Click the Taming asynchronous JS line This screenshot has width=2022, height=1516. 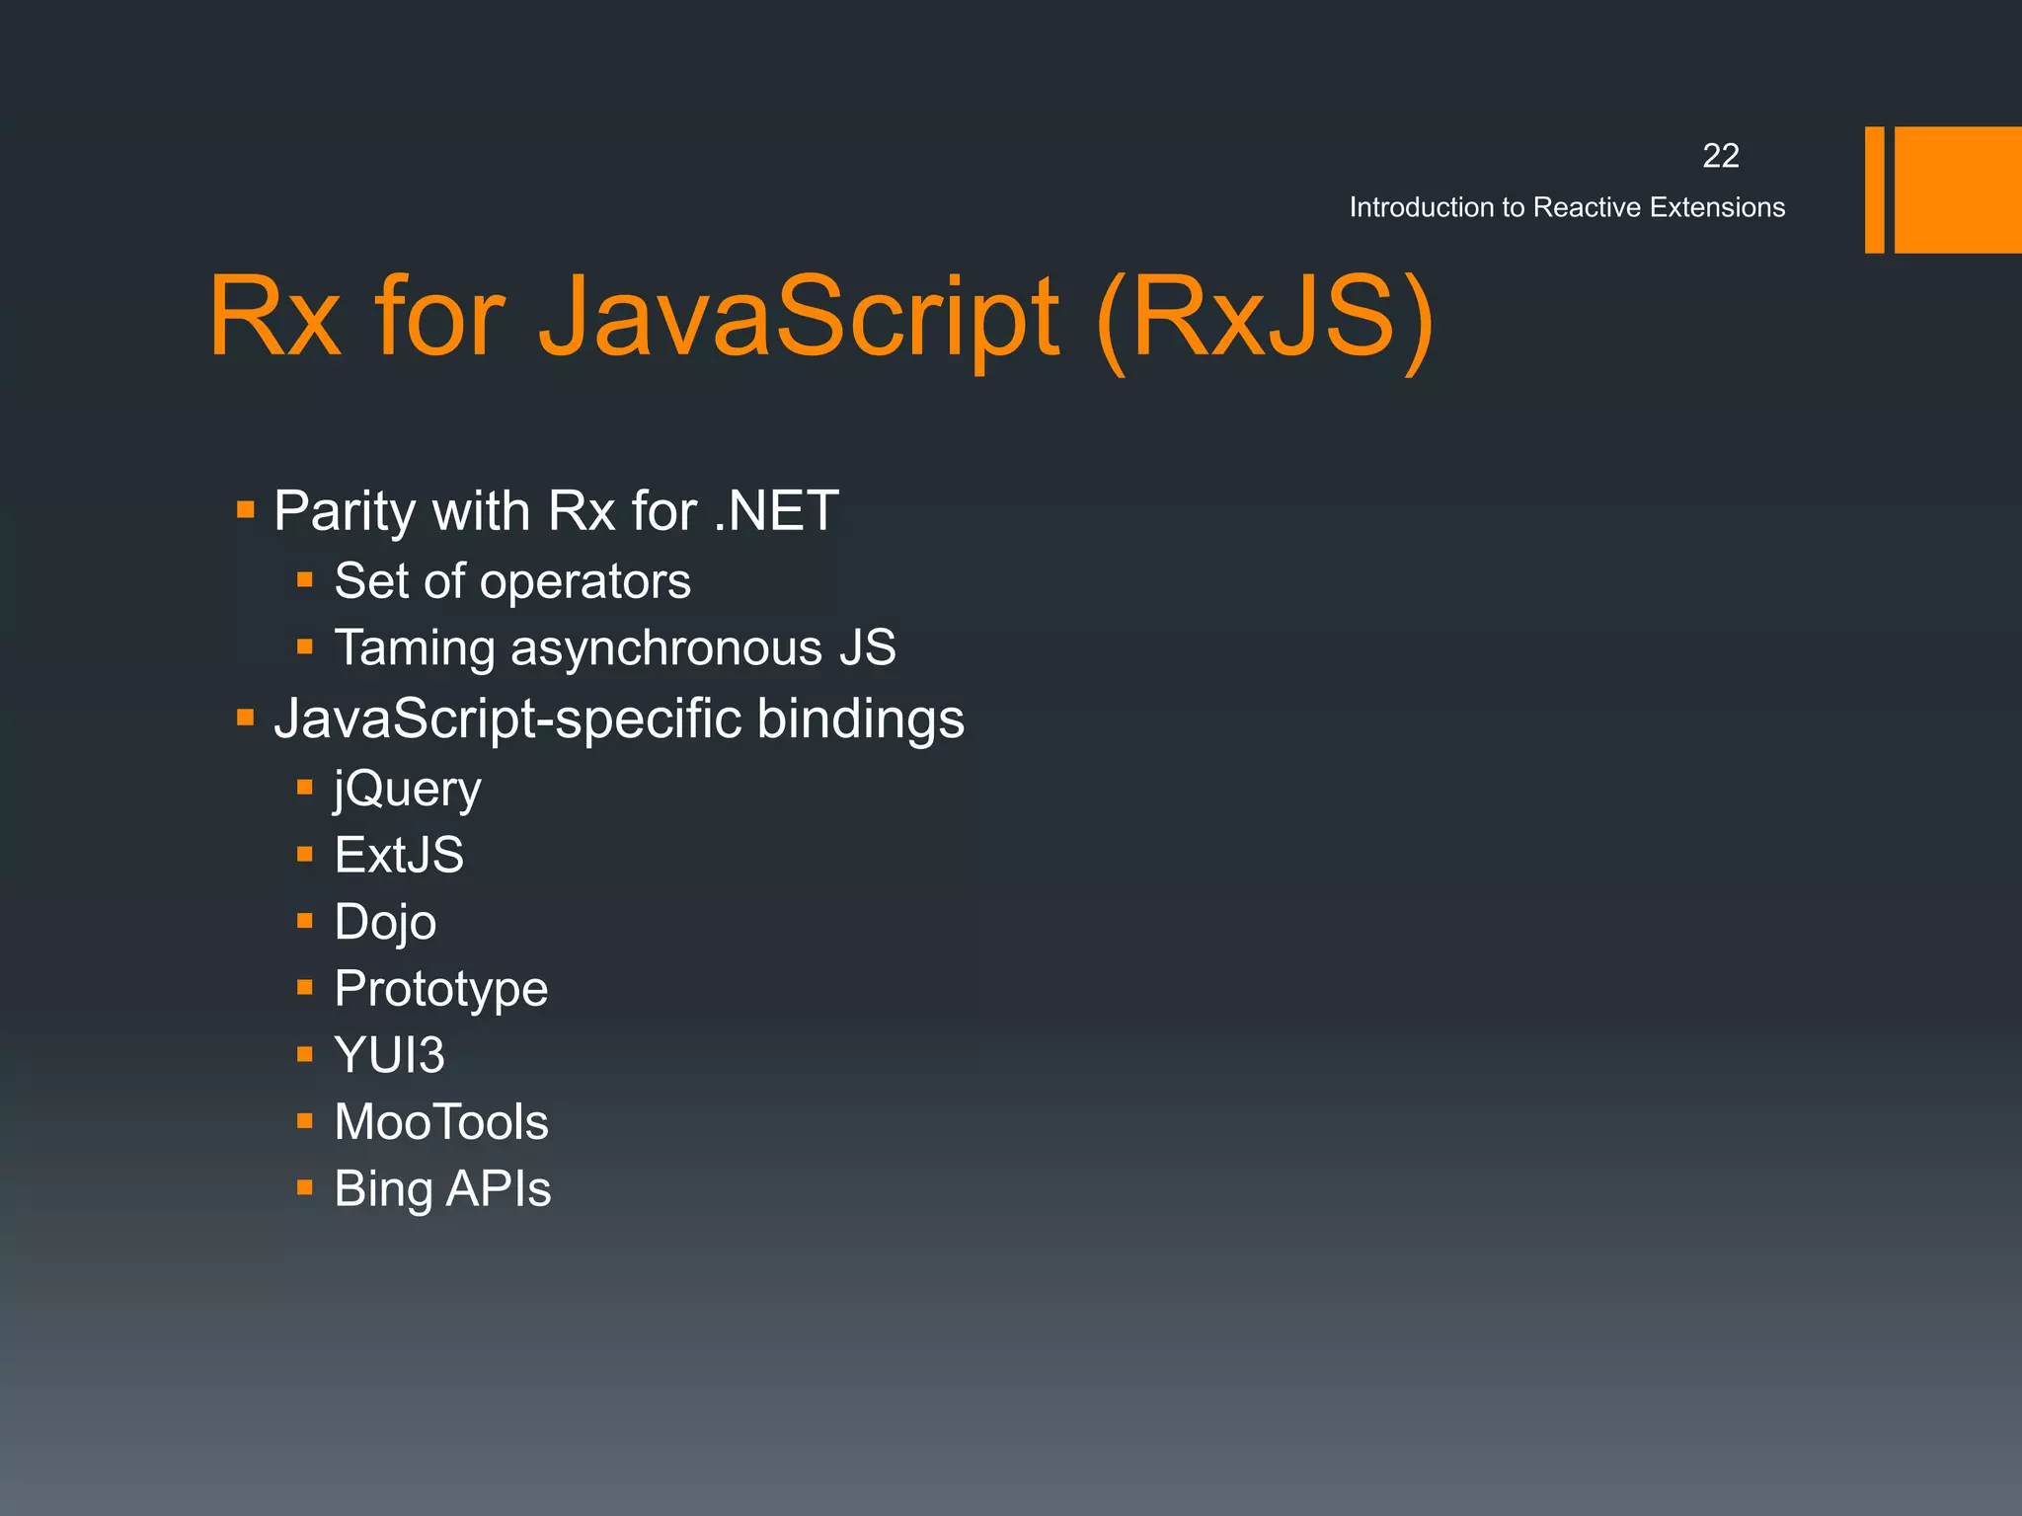tap(614, 648)
